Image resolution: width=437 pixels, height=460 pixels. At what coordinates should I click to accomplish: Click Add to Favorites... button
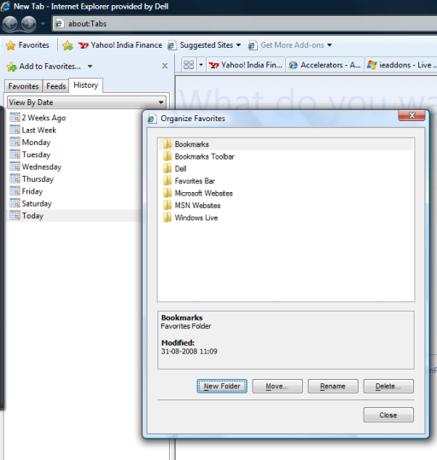44,67
